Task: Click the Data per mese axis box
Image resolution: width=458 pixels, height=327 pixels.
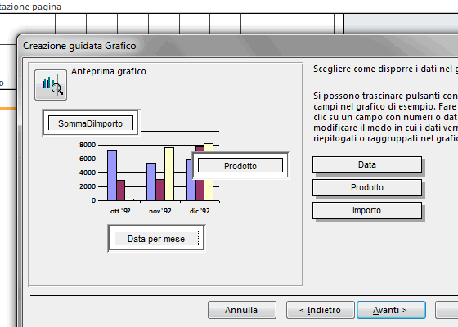Action: coord(156,239)
